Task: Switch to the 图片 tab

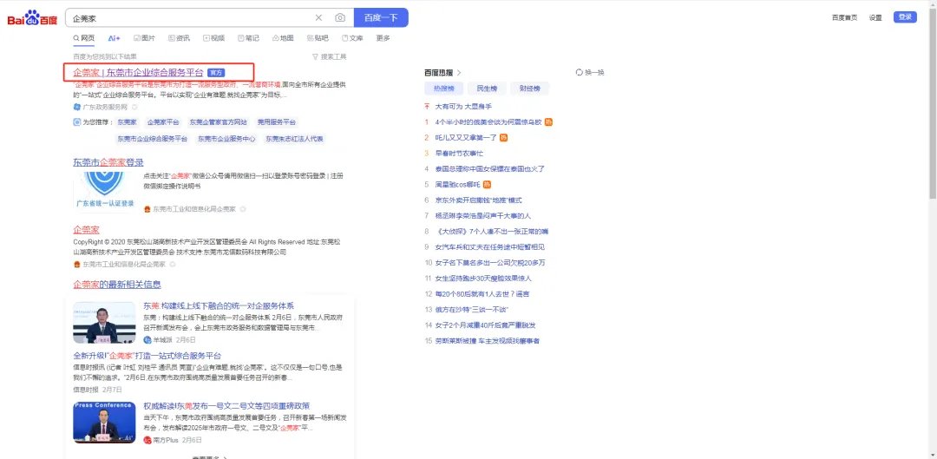Action: pyautogui.click(x=145, y=38)
